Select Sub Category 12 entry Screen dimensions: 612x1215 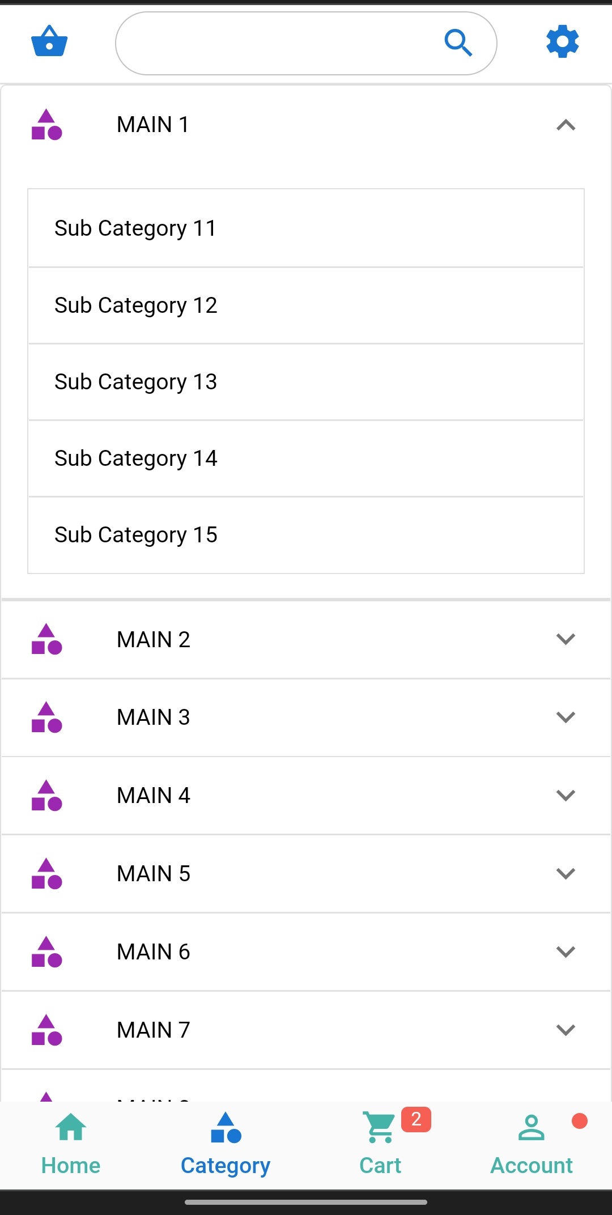[x=306, y=305]
